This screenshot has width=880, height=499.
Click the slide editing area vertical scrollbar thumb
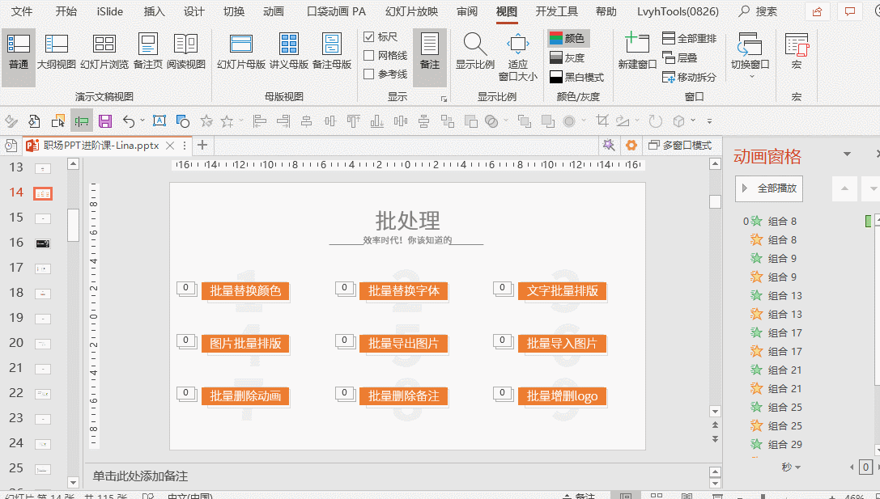pyautogui.click(x=715, y=201)
